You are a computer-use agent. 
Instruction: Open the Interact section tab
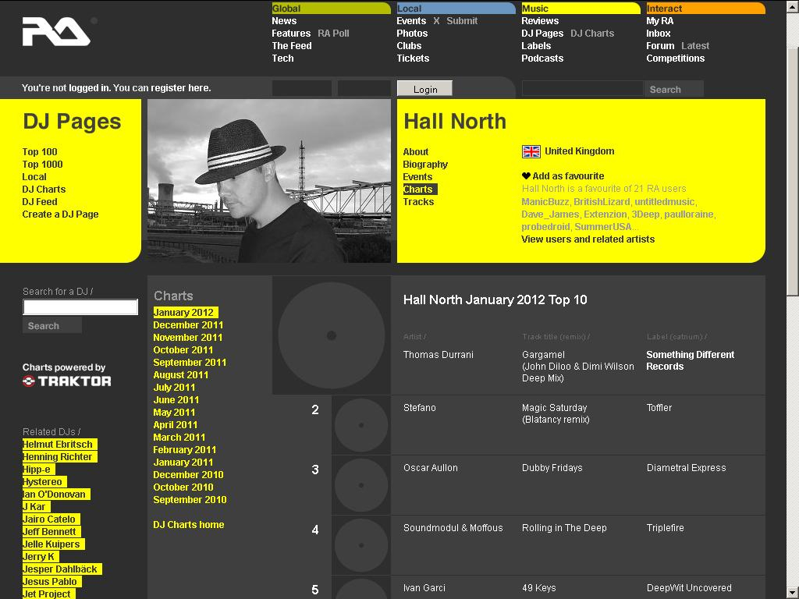705,8
